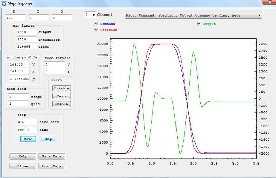This screenshot has width=276, height=178.
Task: Select the max limits output field
Action: tap(26, 32)
